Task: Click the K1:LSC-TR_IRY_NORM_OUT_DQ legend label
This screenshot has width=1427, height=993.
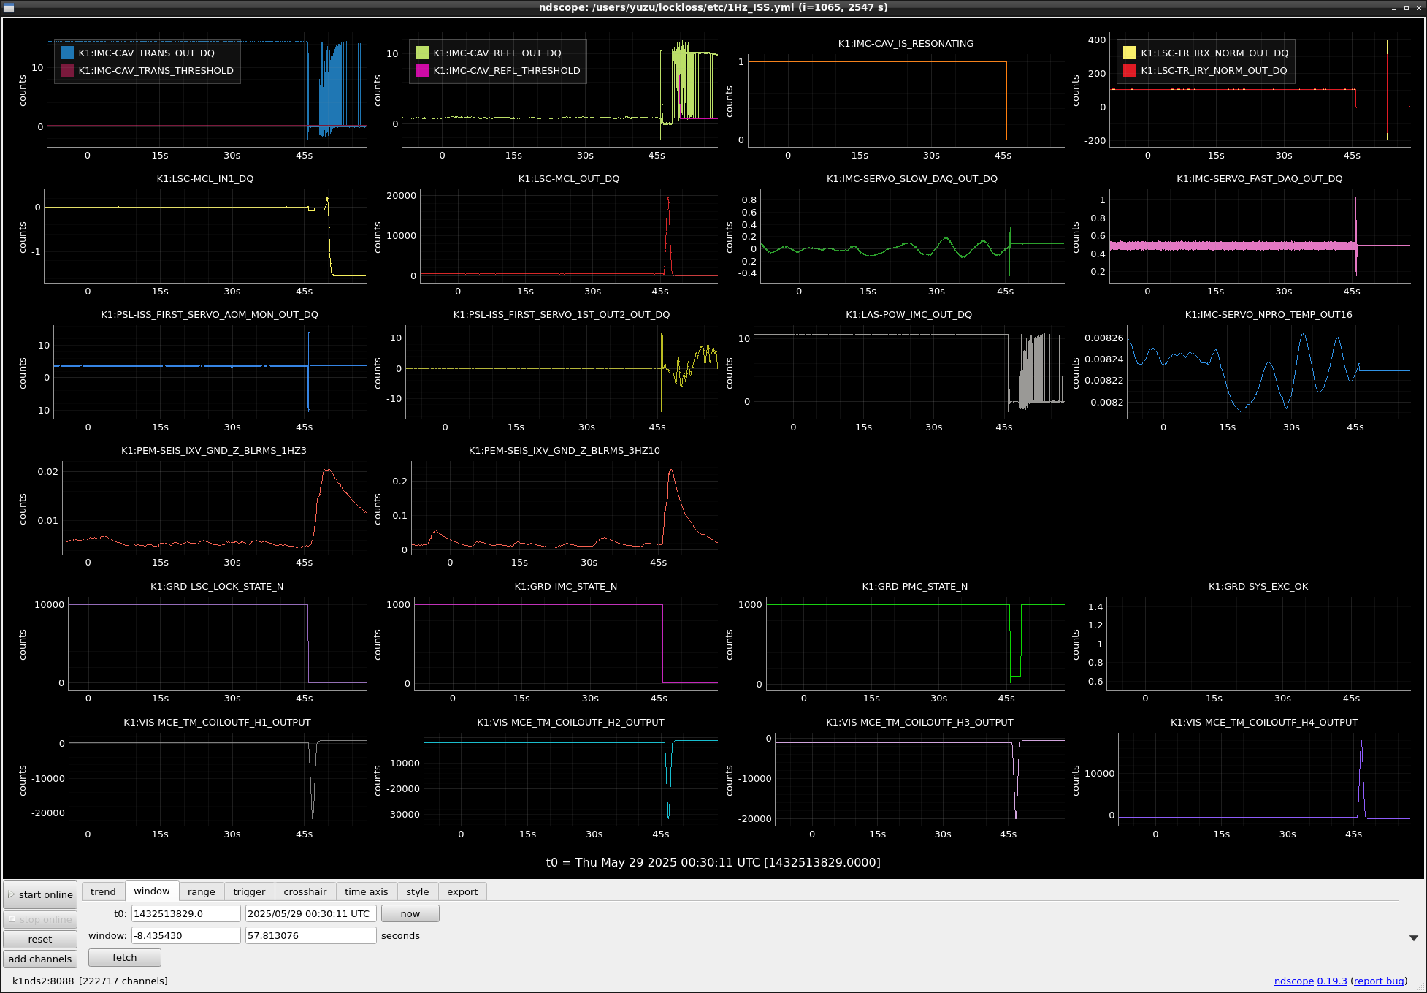Action: coord(1214,70)
